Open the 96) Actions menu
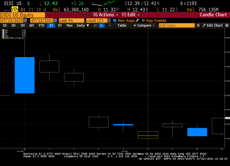The height and width of the screenshot is (166, 230). coord(106,15)
